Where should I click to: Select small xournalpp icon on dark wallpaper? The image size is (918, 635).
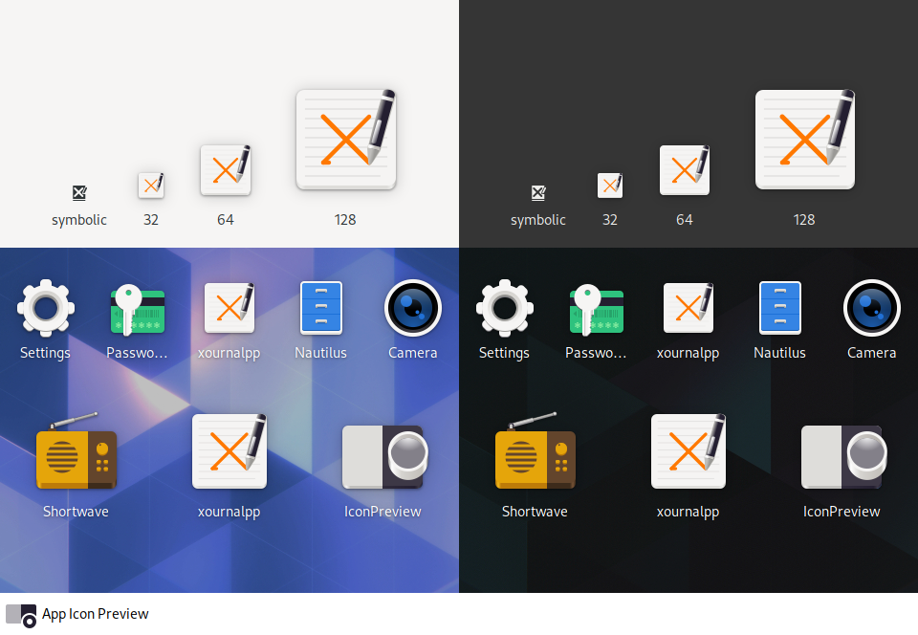(688, 308)
